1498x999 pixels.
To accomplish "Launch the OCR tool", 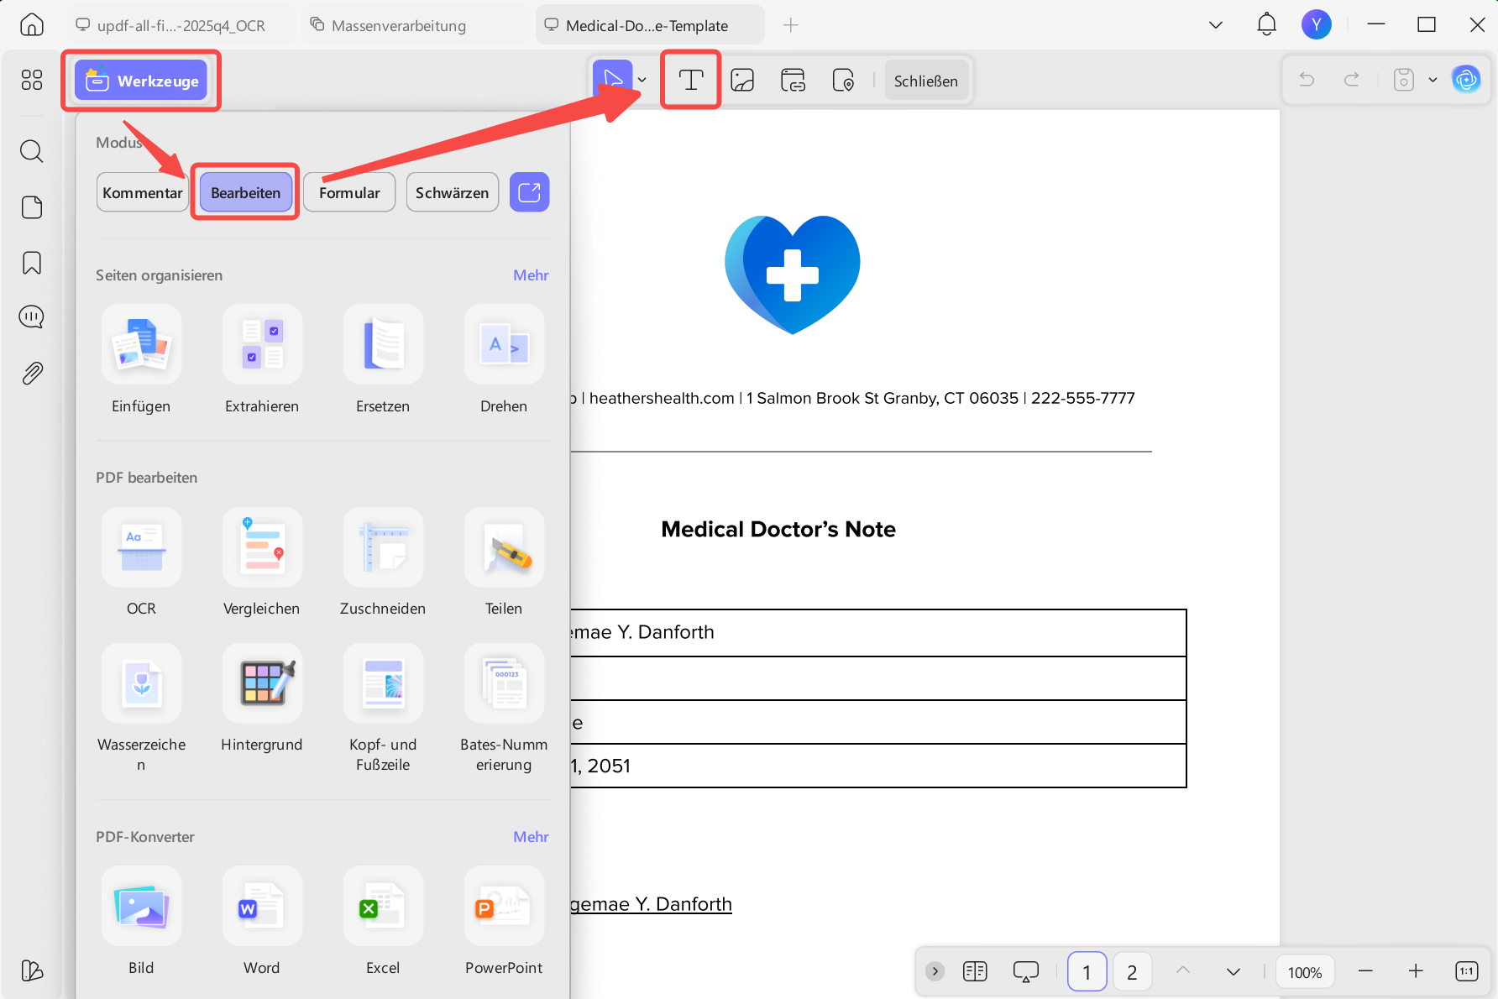I will (x=141, y=562).
